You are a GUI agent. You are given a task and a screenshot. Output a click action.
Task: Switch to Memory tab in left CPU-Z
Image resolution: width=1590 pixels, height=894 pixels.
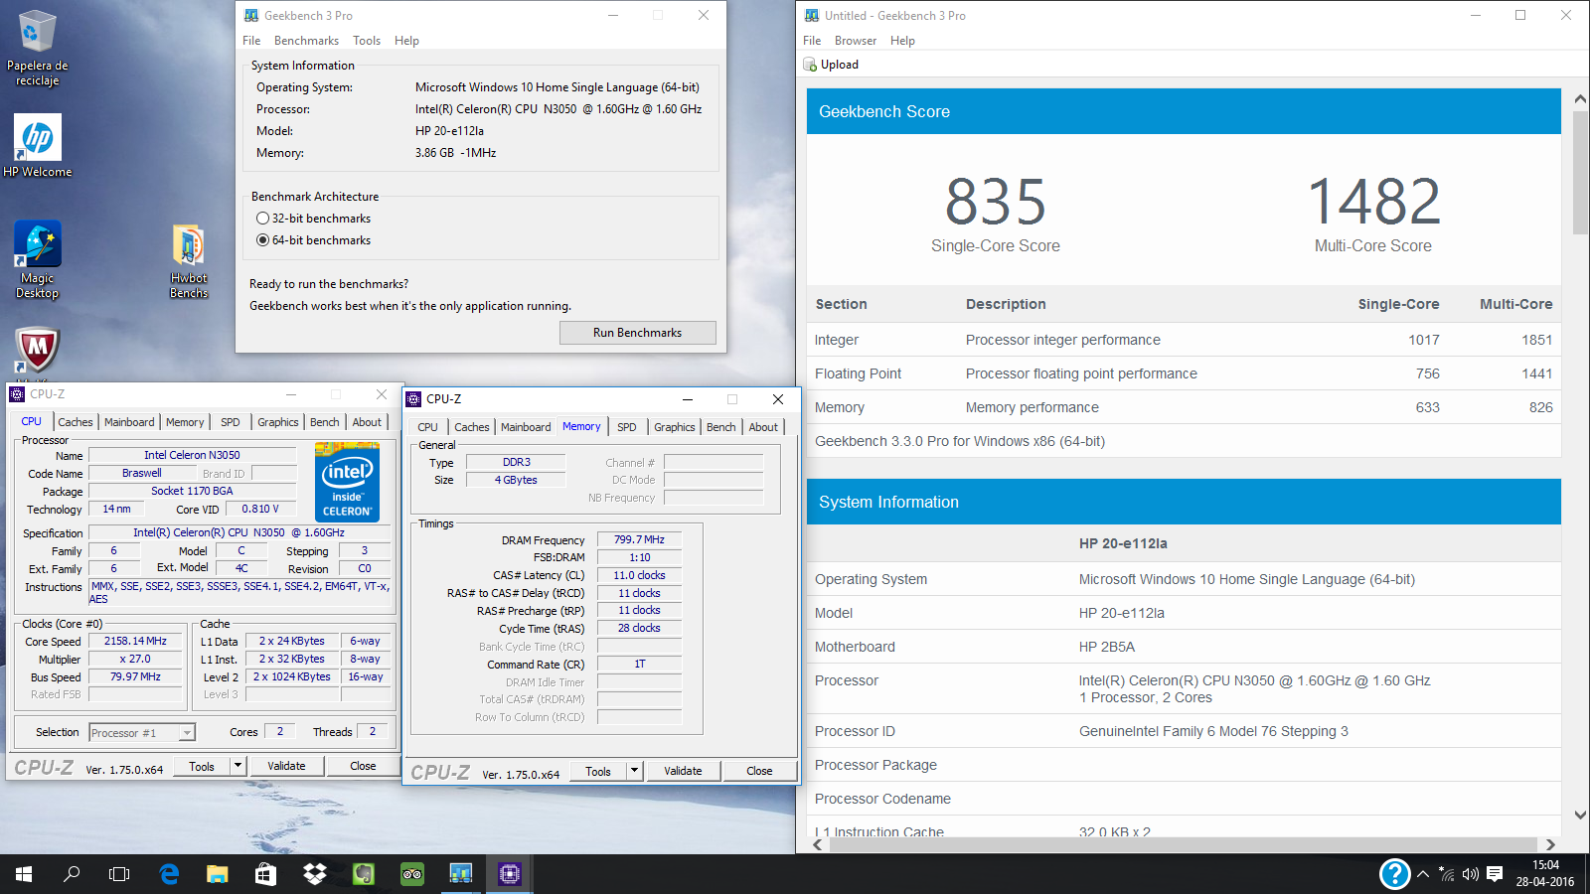click(x=185, y=422)
